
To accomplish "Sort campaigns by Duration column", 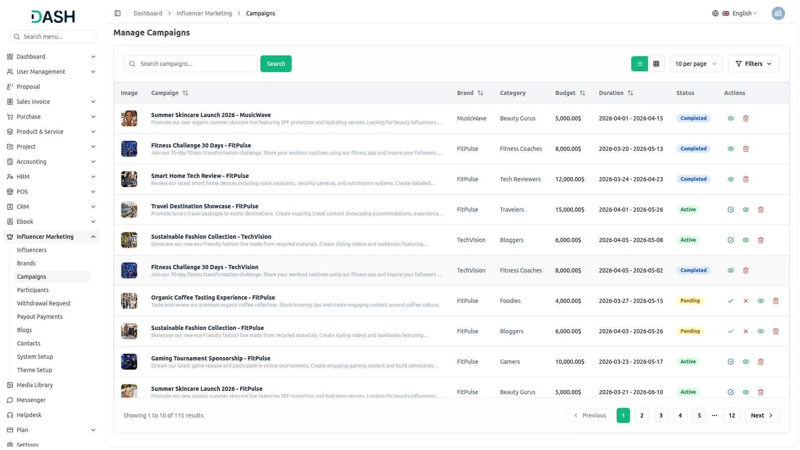I will (630, 93).
